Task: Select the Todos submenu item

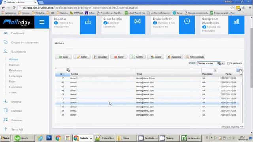Action: point(13,93)
